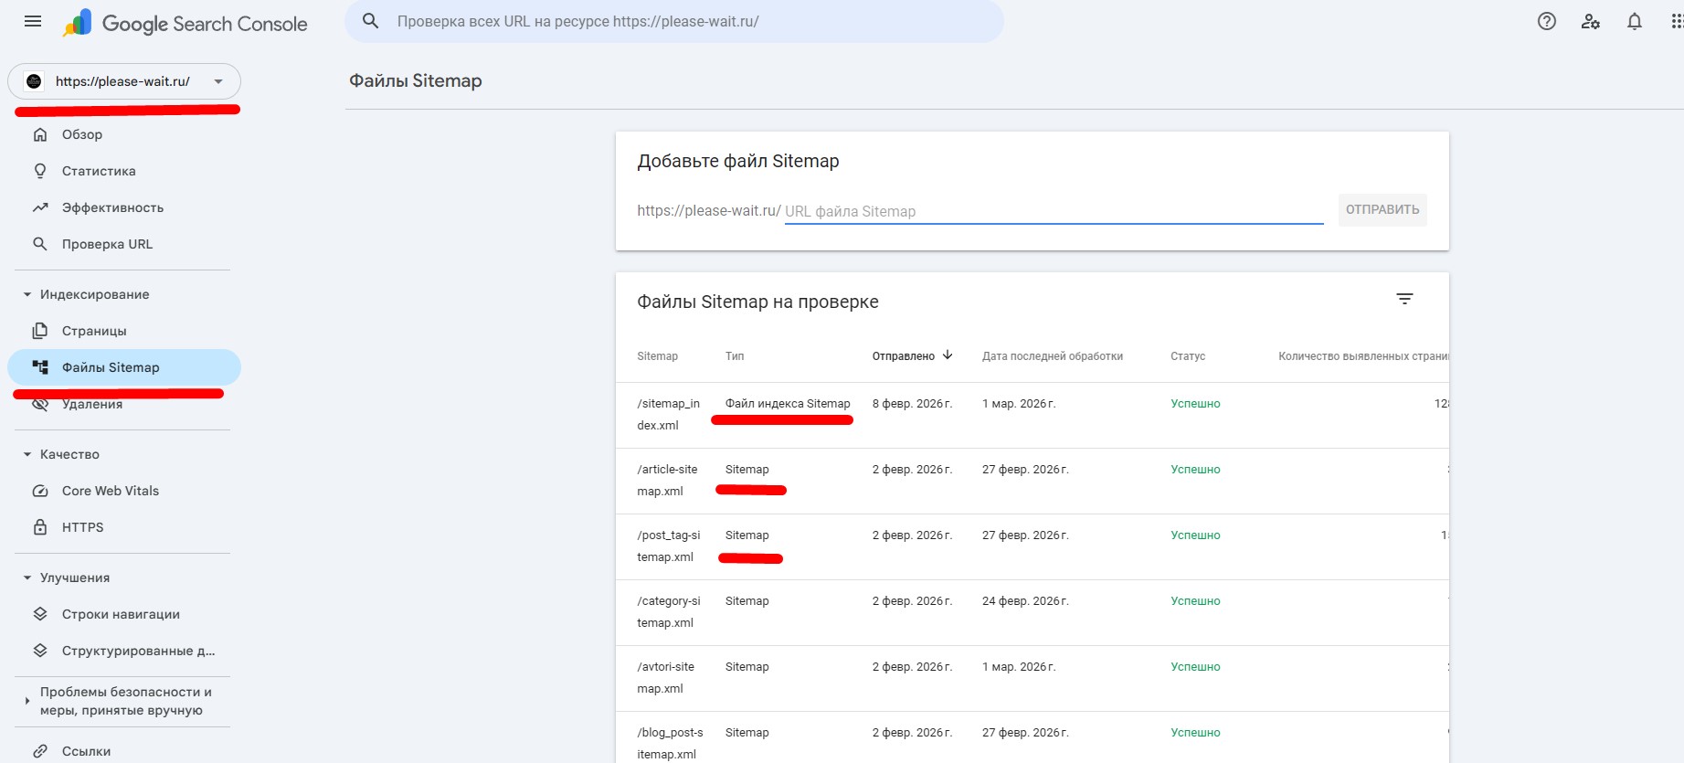Click the sort arrow next to Отправлено
1684x763 pixels.
(948, 355)
